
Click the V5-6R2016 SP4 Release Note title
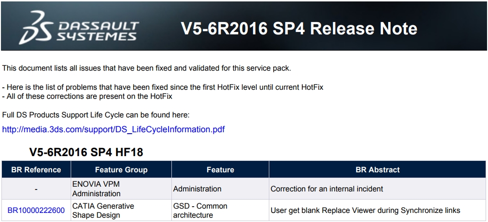(299, 28)
